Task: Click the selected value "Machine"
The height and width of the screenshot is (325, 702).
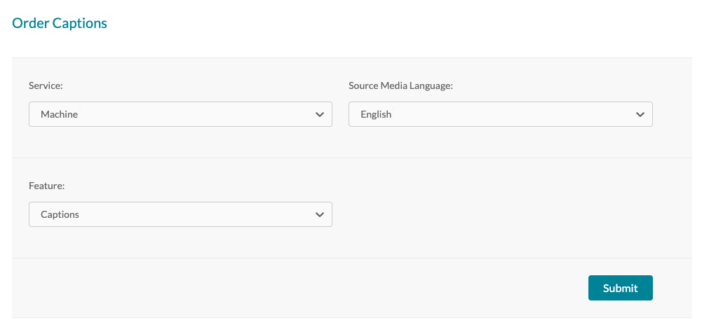Action: pos(59,114)
